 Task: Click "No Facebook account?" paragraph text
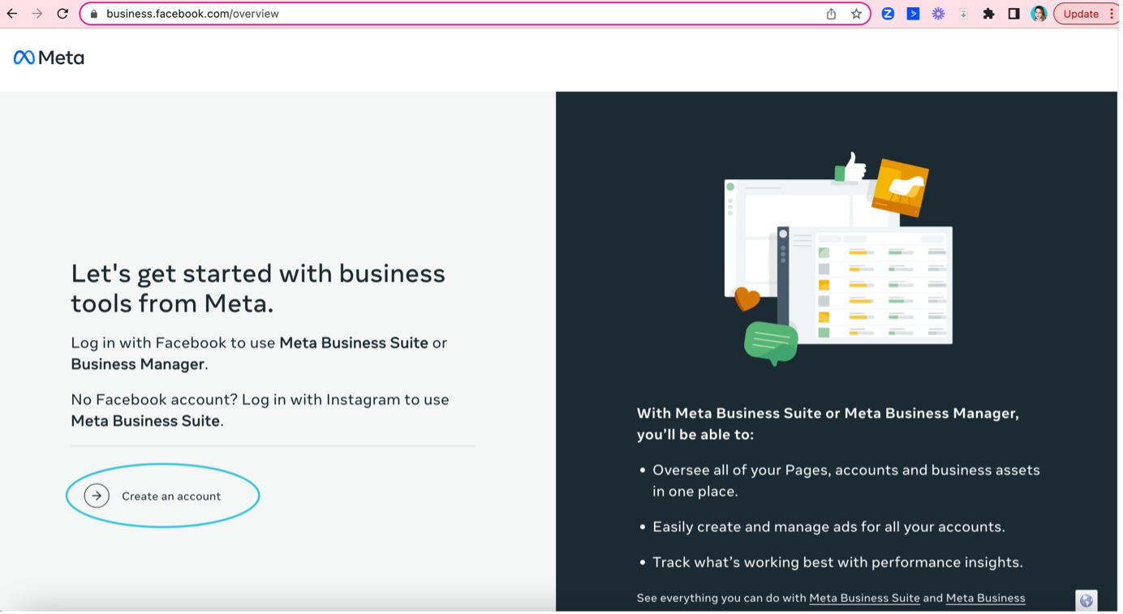point(260,410)
